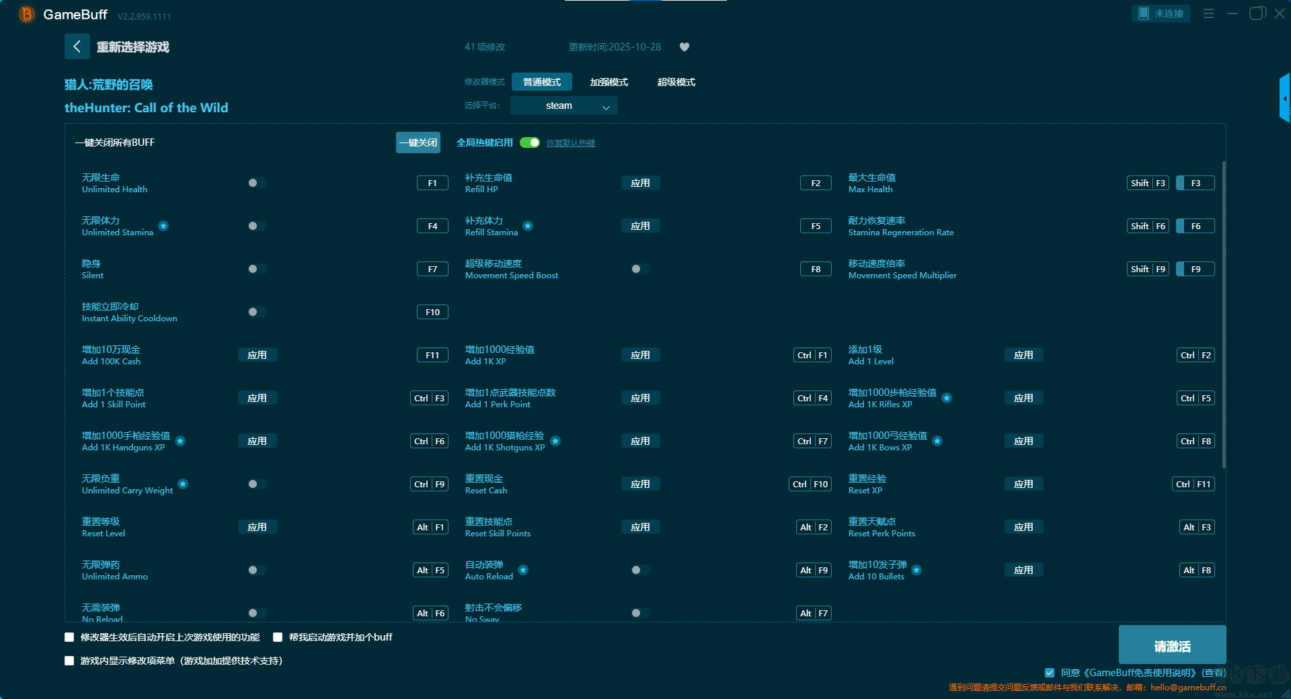Click the 41项修改 count text
The image size is (1291, 699).
[x=485, y=47]
